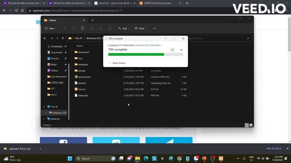Open the opencart-4.0.2.2 source link in dialog
291x163 pixels.
coord(142,45)
